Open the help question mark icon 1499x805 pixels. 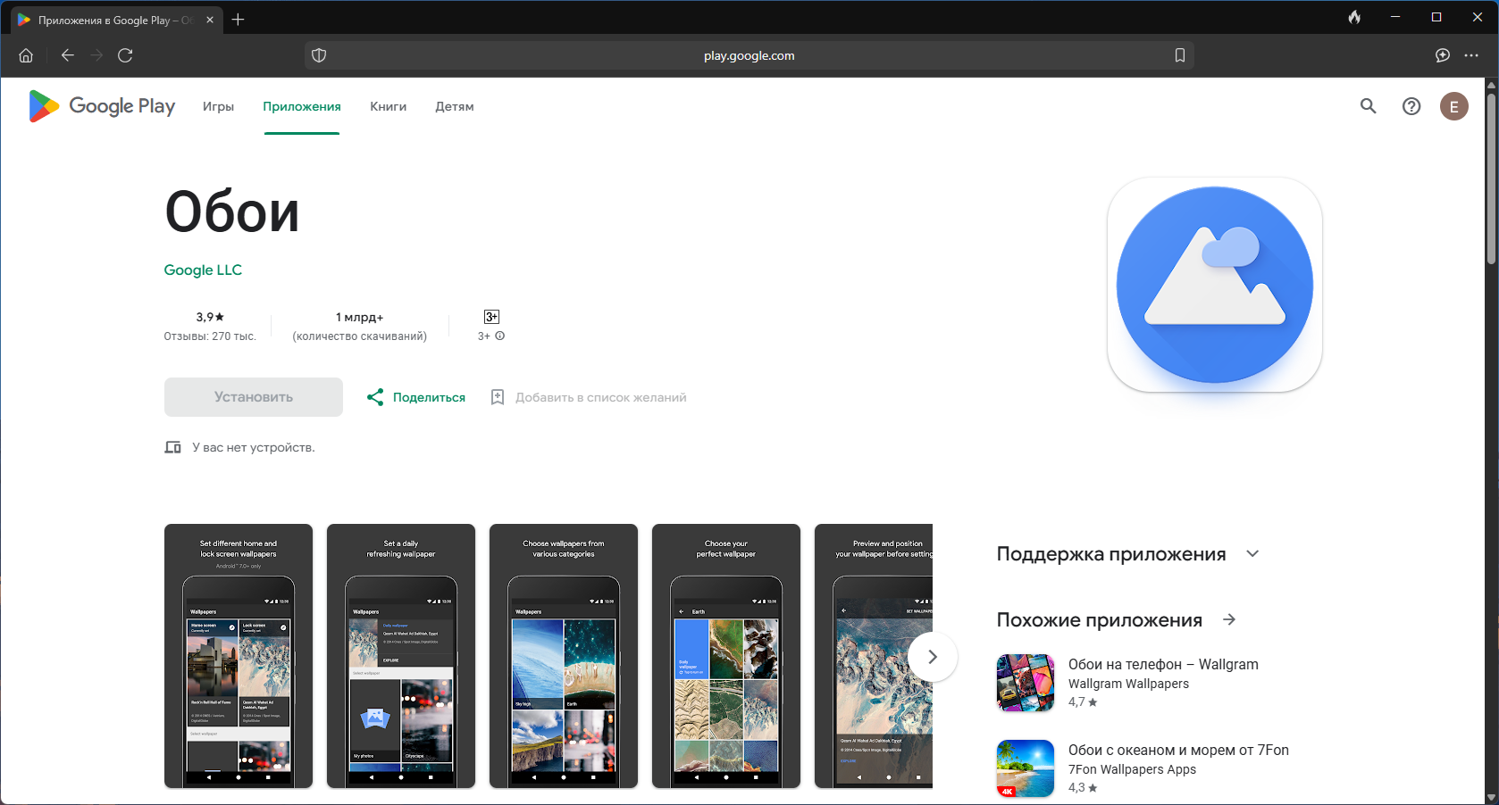[1411, 106]
